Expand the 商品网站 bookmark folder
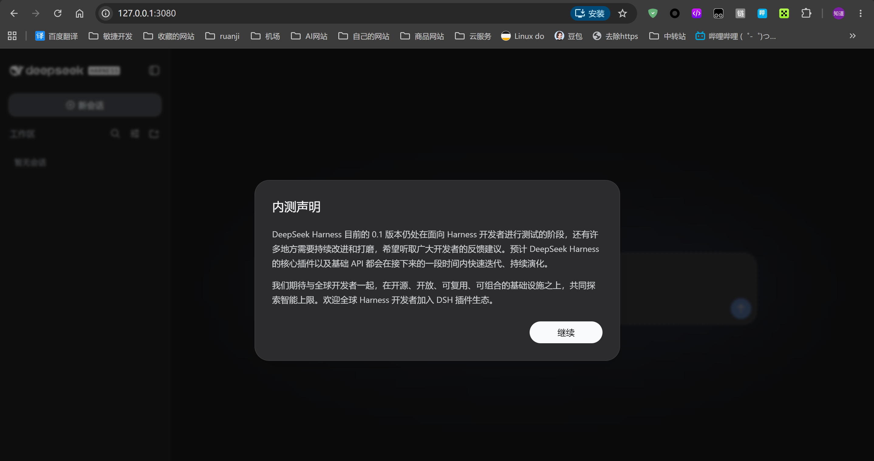Image resolution: width=874 pixels, height=461 pixels. [x=422, y=36]
